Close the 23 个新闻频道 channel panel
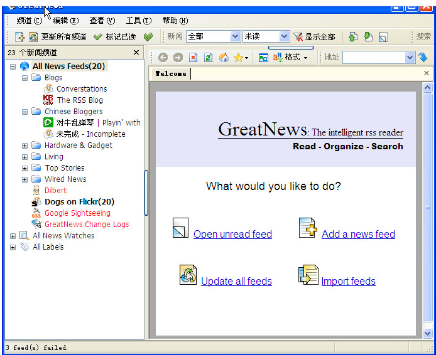Screen dimensions: 436x355 (x=136, y=52)
